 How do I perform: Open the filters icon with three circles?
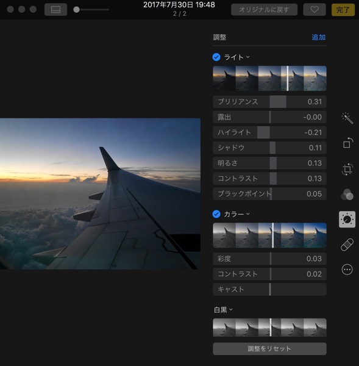pos(347,195)
